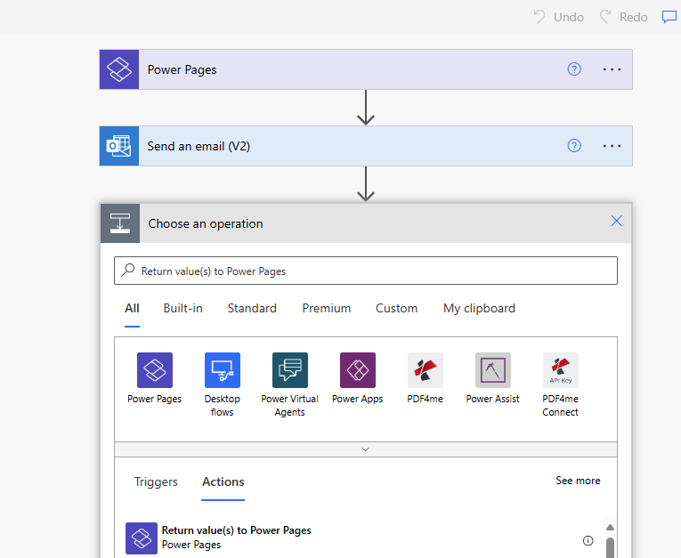Screen dimensions: 681x558
Task: Click the See more link
Action: [x=578, y=481]
